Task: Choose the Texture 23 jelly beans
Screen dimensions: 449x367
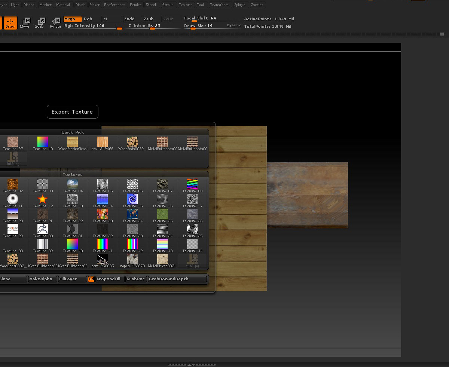Action: coord(103,216)
